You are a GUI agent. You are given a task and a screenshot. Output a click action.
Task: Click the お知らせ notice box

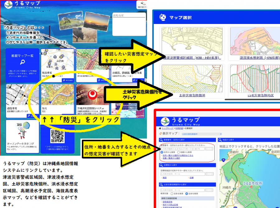point(129,24)
